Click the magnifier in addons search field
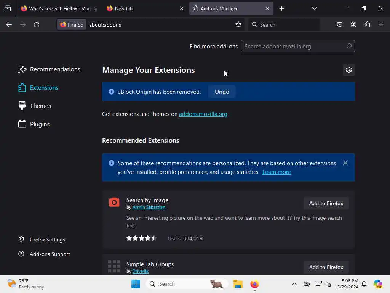This screenshot has height=293, width=390. (349, 46)
